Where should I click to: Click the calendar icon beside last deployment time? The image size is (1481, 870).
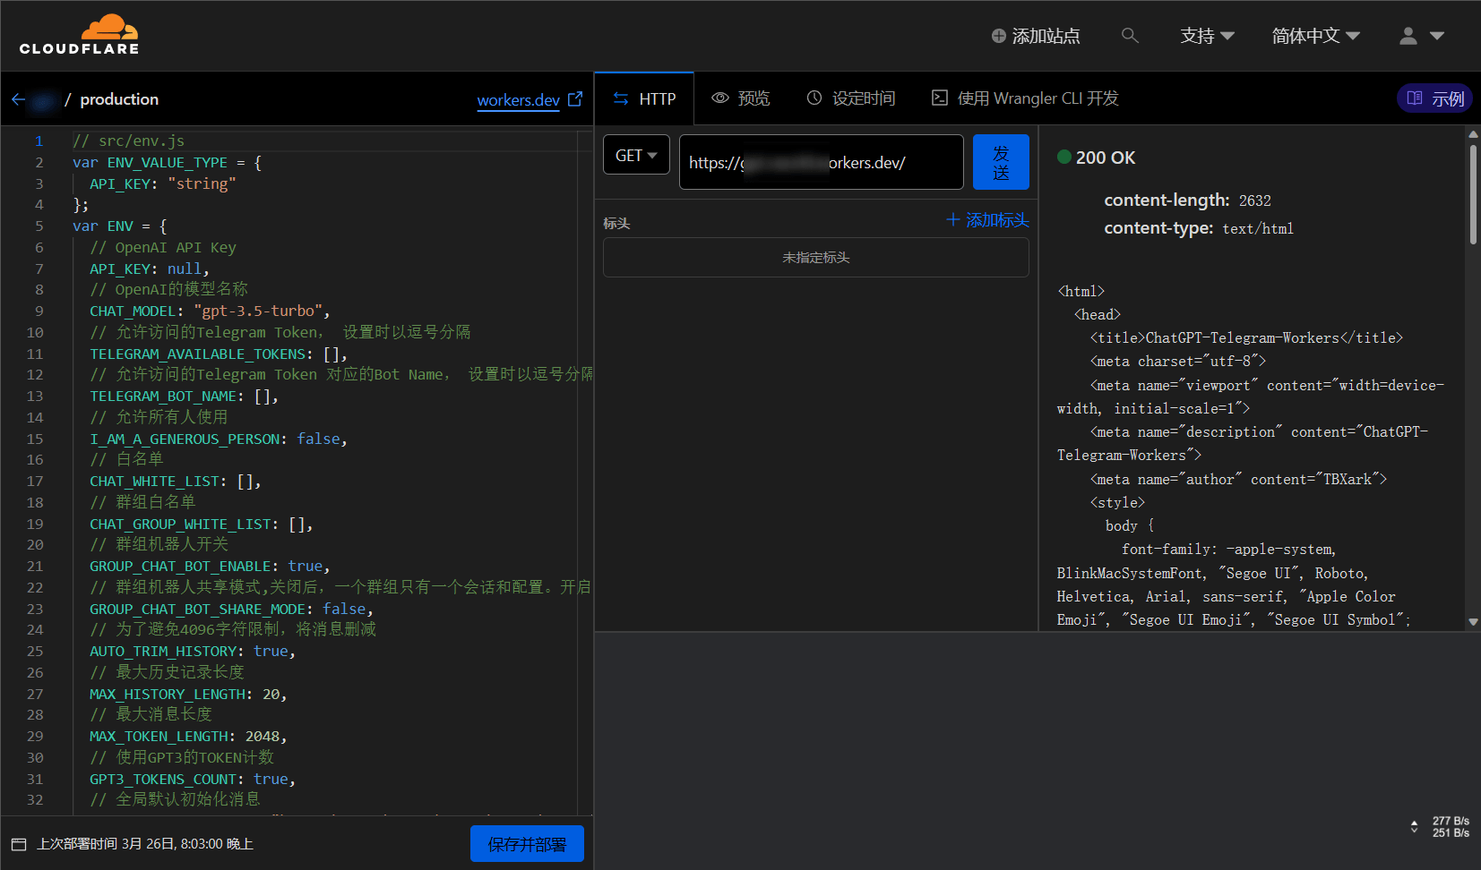(19, 844)
